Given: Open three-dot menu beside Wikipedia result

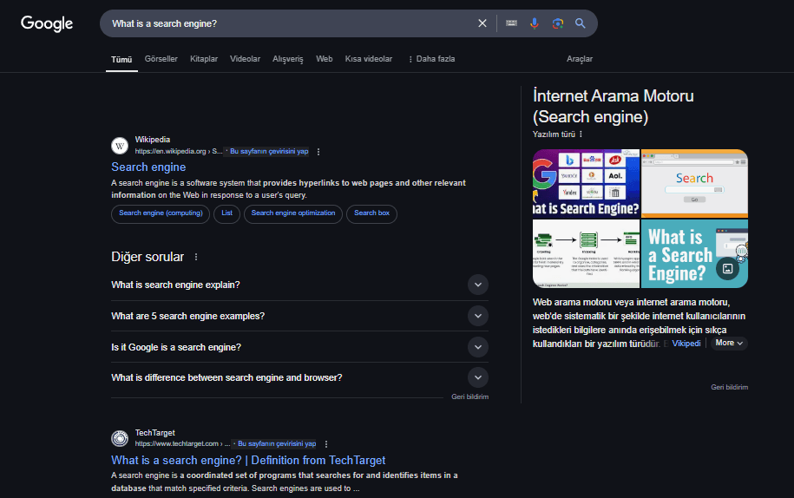Looking at the screenshot, I should 318,152.
